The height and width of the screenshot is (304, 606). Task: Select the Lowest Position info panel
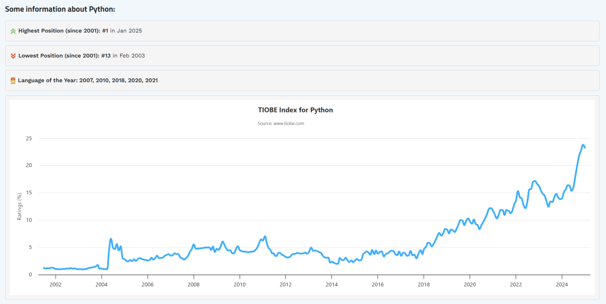point(302,55)
